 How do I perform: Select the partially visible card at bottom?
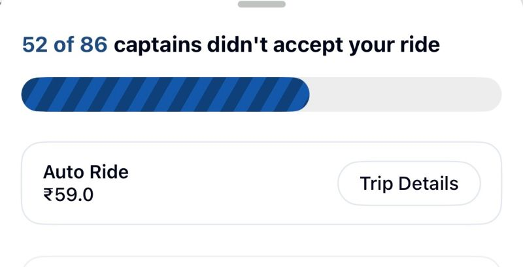261,261
